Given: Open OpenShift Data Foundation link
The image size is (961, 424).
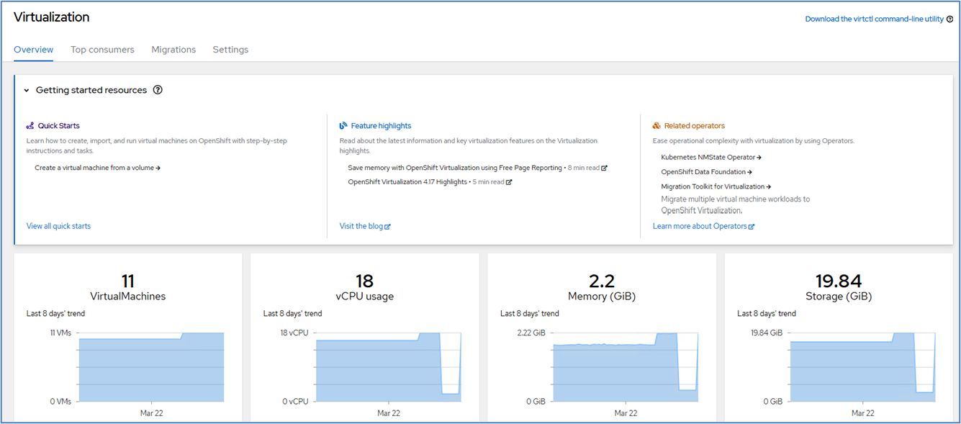Looking at the screenshot, I should (707, 172).
